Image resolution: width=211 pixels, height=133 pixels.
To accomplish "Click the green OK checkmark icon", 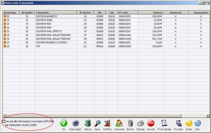I will tap(64, 123).
